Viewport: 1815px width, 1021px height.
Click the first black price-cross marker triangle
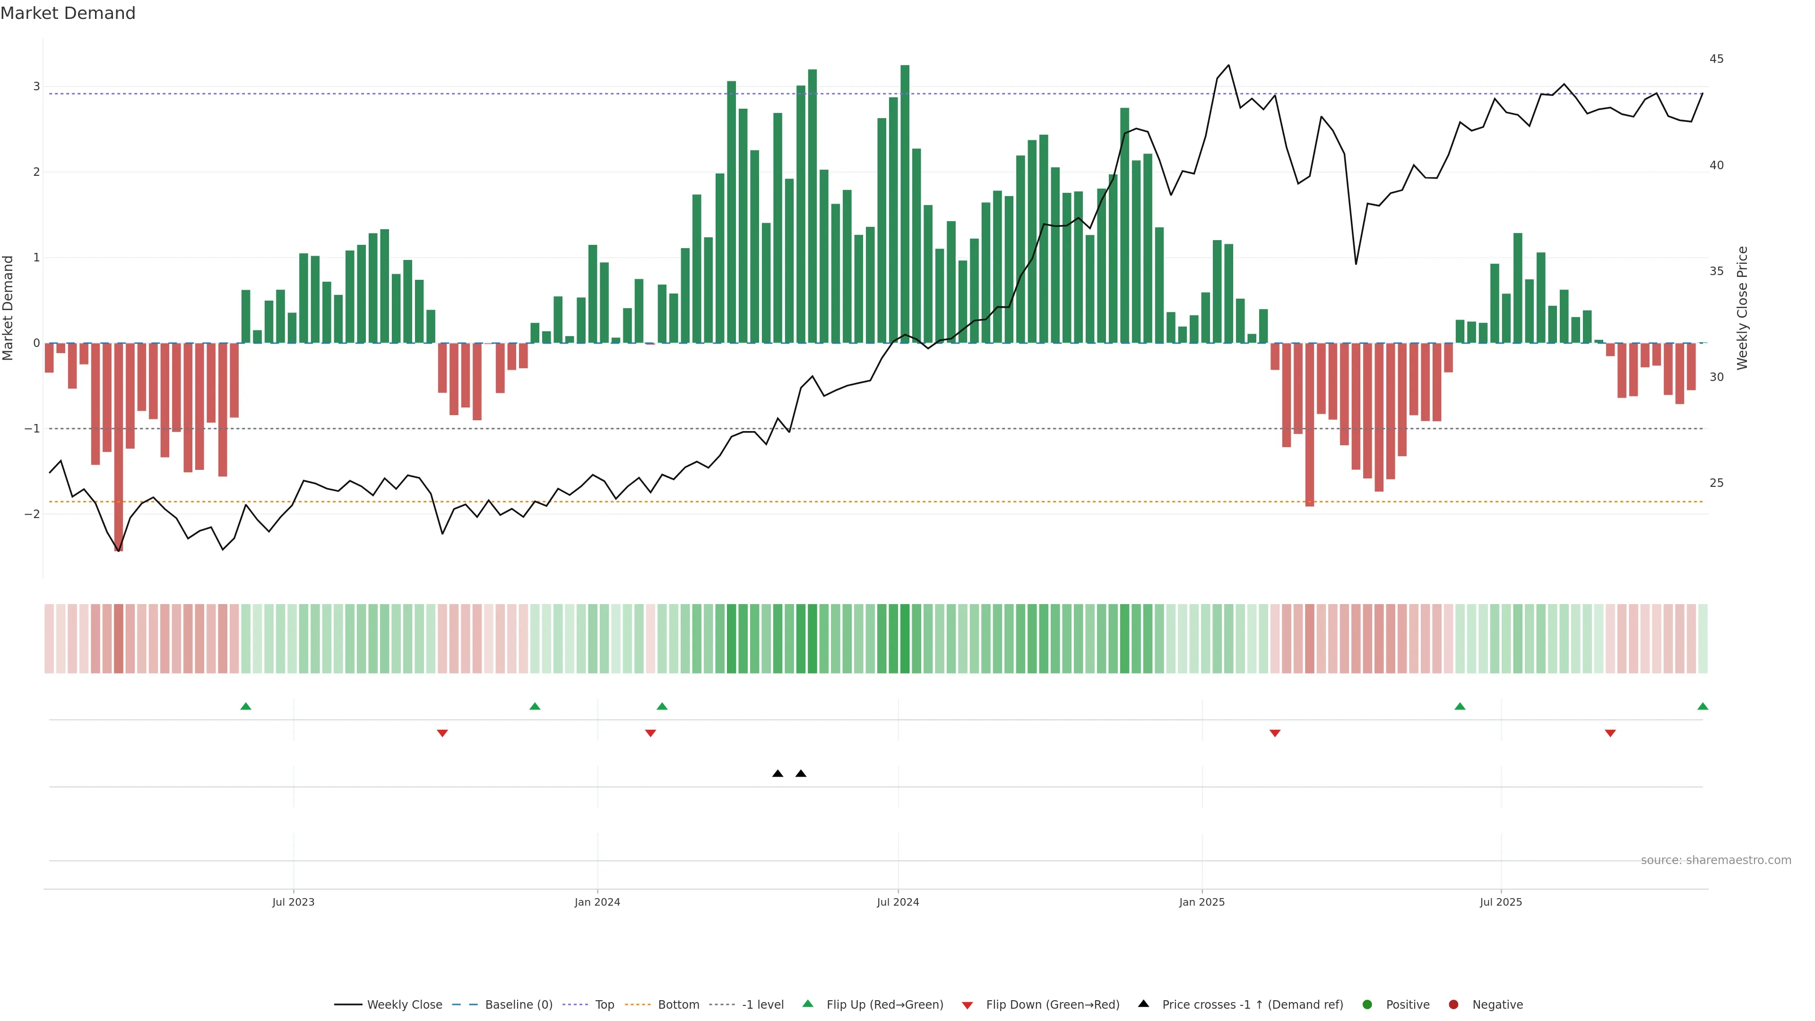pos(778,774)
